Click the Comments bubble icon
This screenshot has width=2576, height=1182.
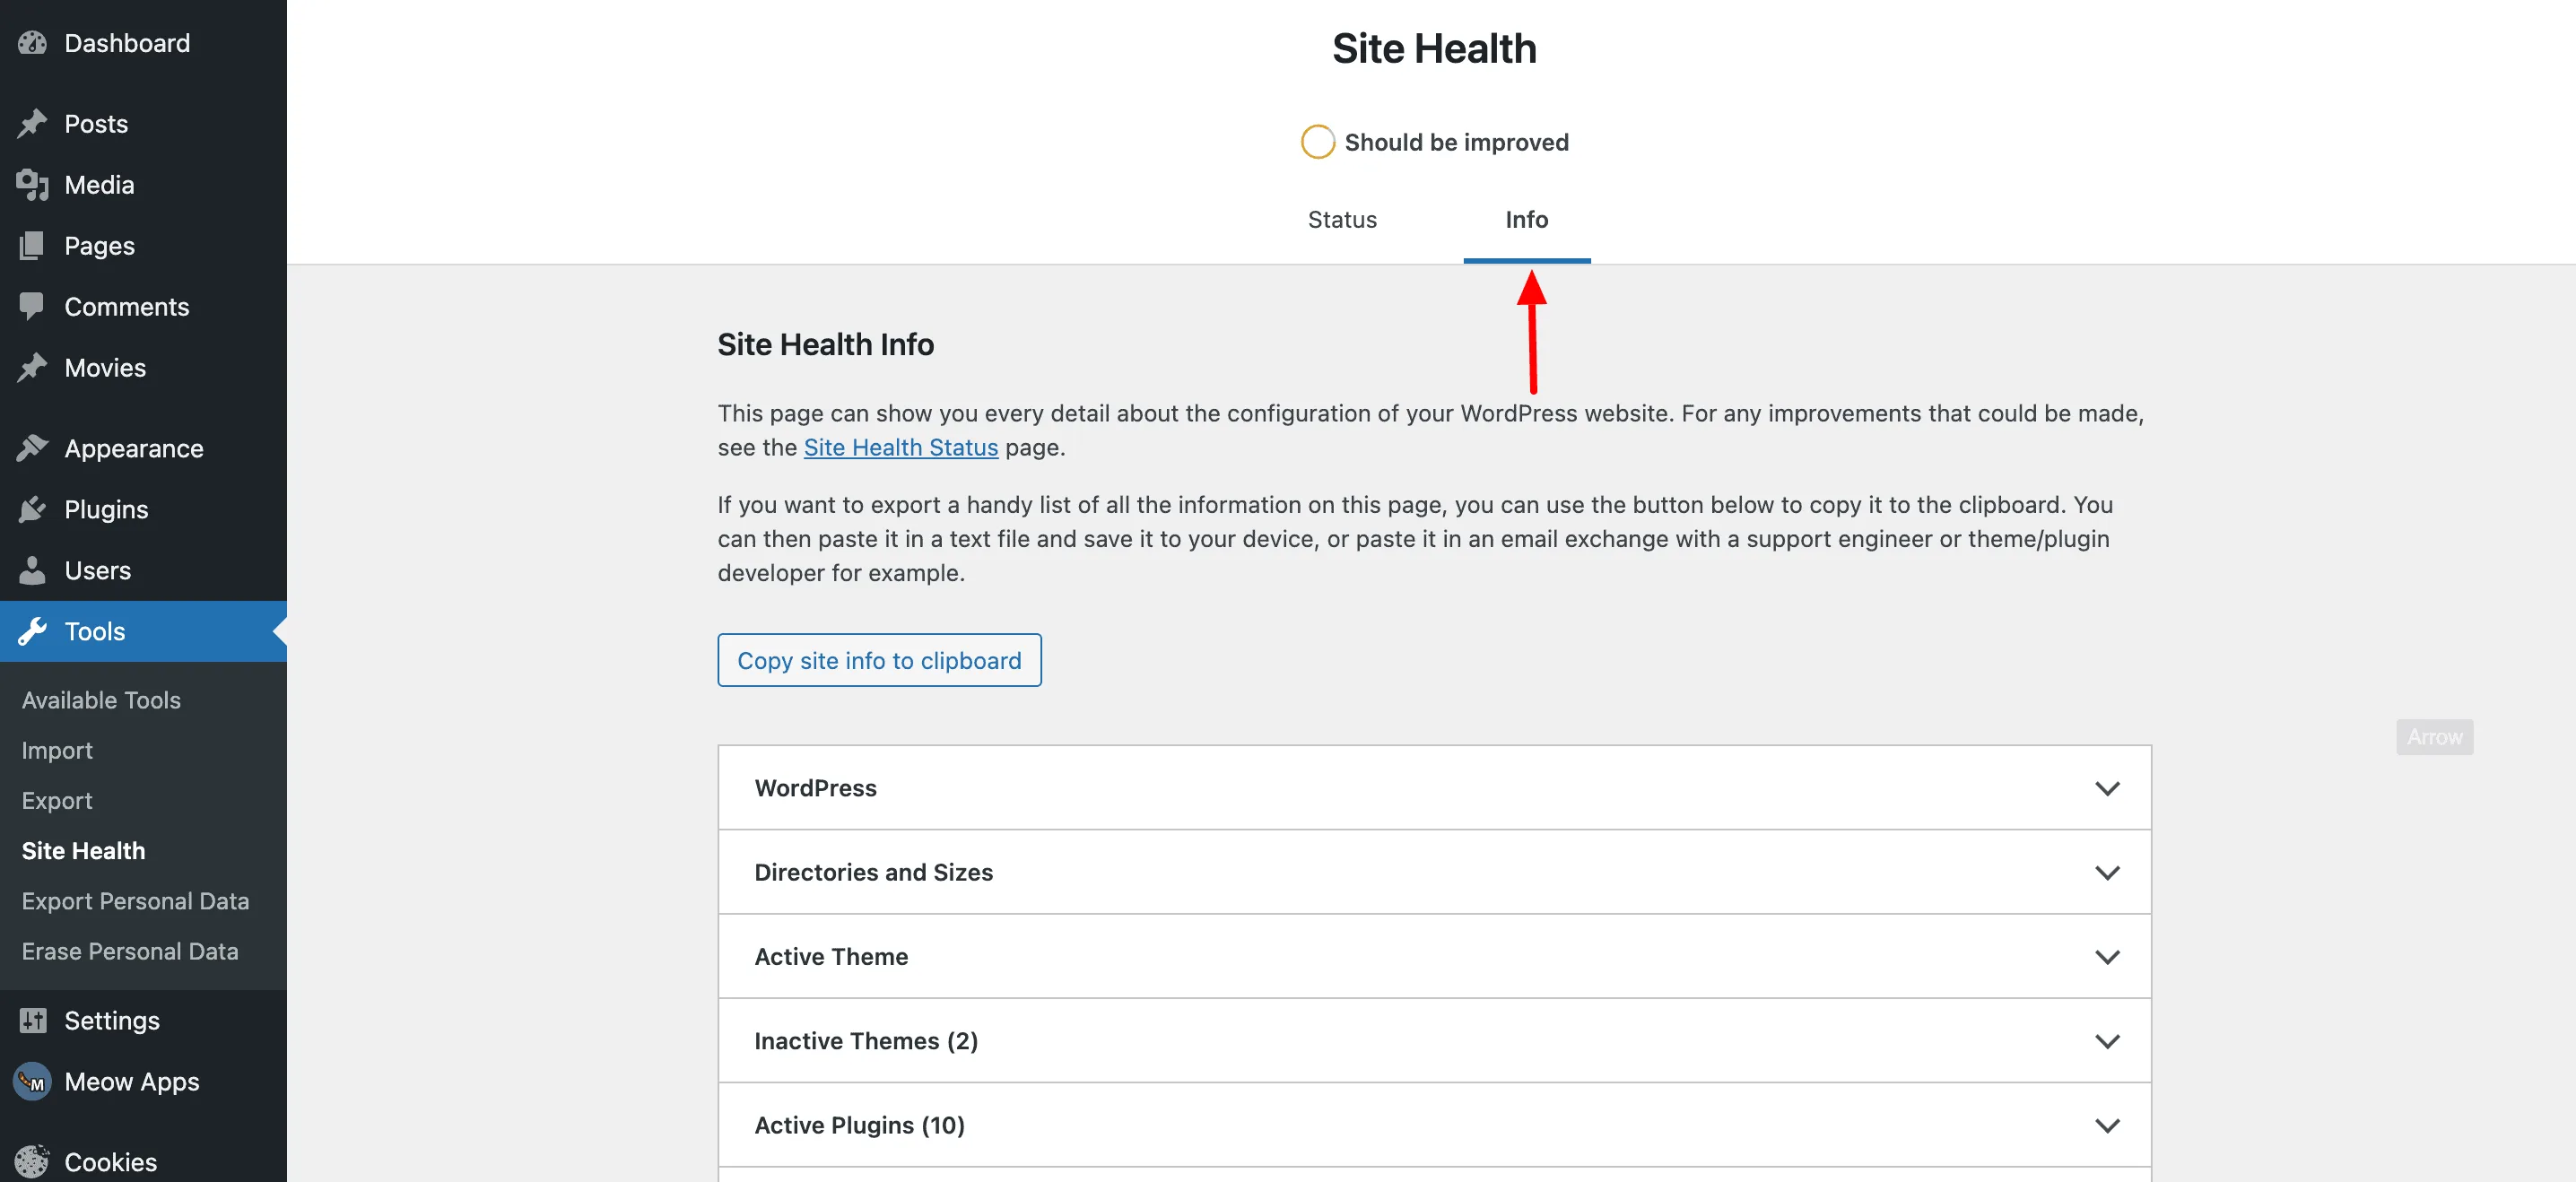[x=32, y=306]
